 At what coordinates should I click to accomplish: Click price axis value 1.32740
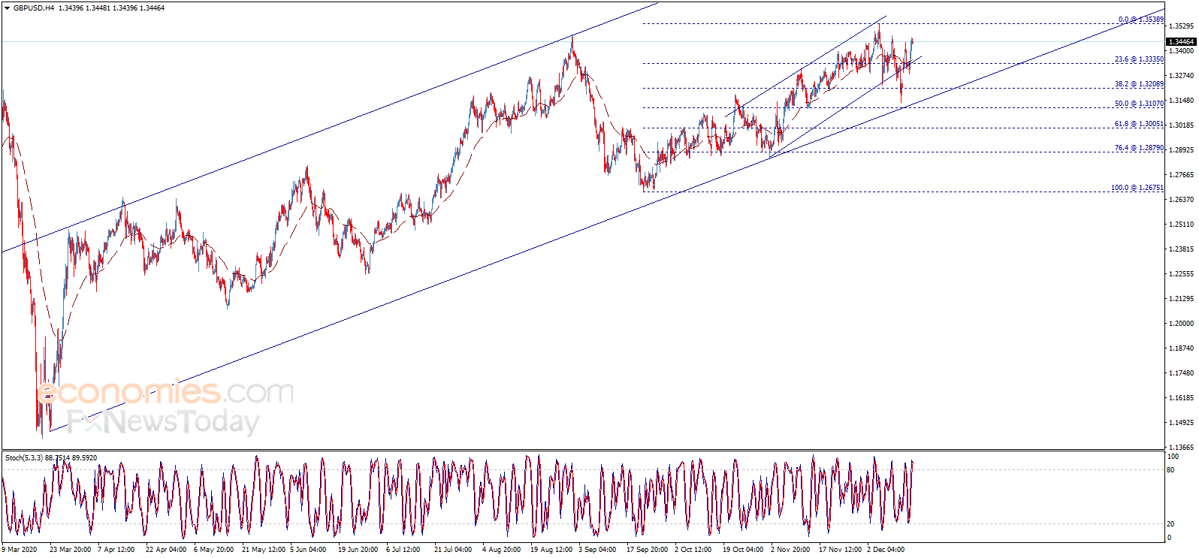(x=1180, y=76)
